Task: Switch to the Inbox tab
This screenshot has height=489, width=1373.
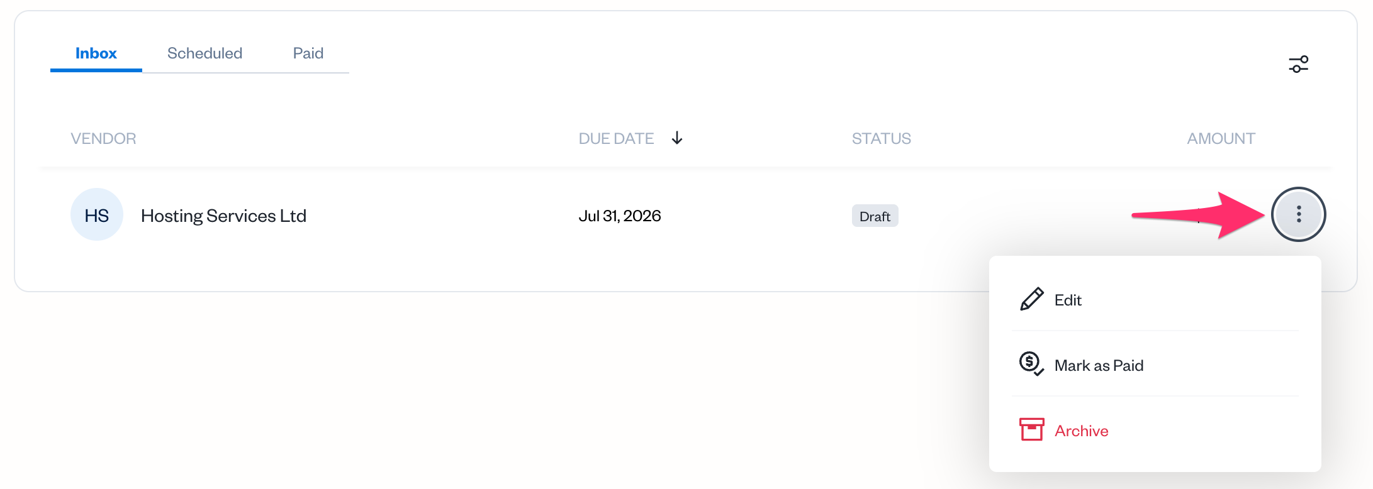Action: 96,53
